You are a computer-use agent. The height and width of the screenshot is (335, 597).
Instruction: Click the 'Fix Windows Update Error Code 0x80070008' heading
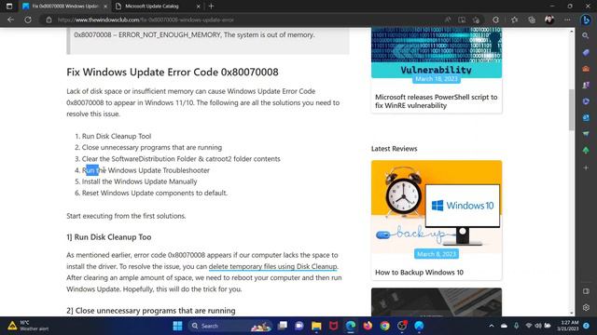click(x=173, y=72)
